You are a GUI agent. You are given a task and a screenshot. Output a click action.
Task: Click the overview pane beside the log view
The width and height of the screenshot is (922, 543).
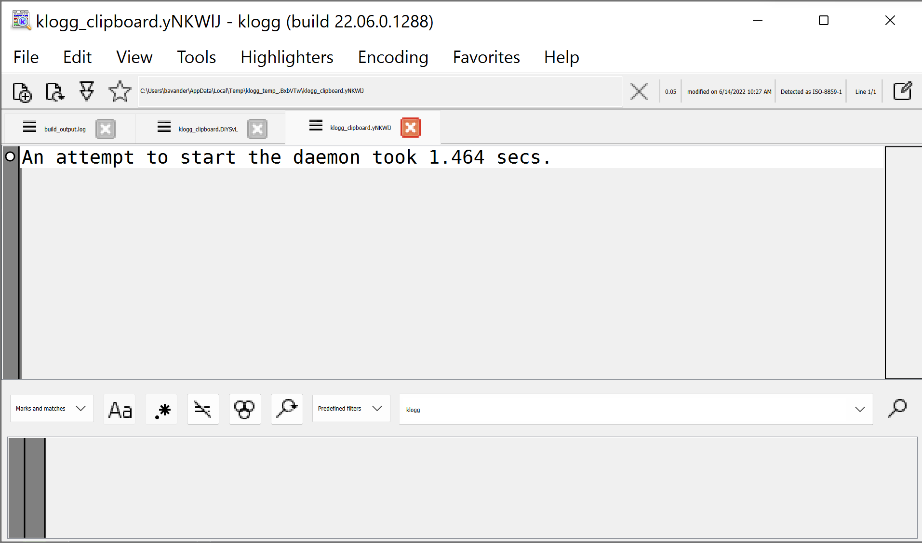point(903,263)
